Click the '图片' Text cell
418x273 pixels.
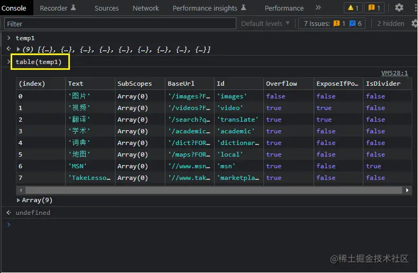pos(90,96)
